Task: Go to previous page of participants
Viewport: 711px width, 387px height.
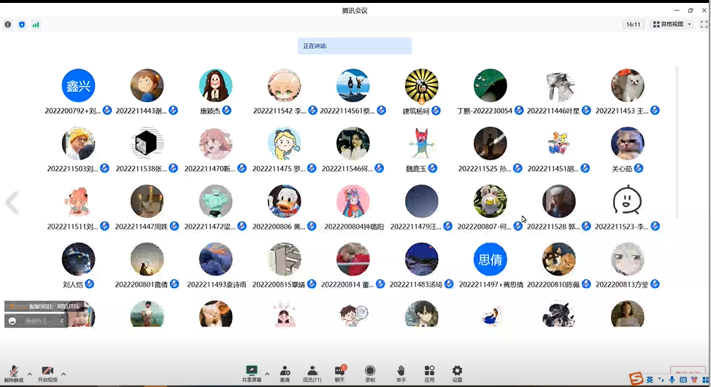Action: tap(12, 203)
